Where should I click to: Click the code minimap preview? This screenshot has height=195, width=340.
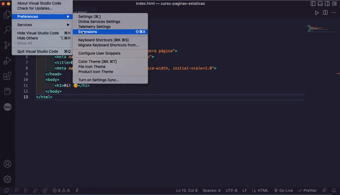point(318,29)
